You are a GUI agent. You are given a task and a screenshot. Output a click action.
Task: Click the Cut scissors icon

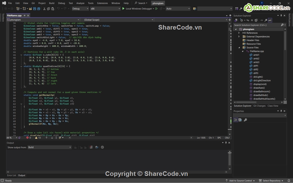click(x=44, y=9)
